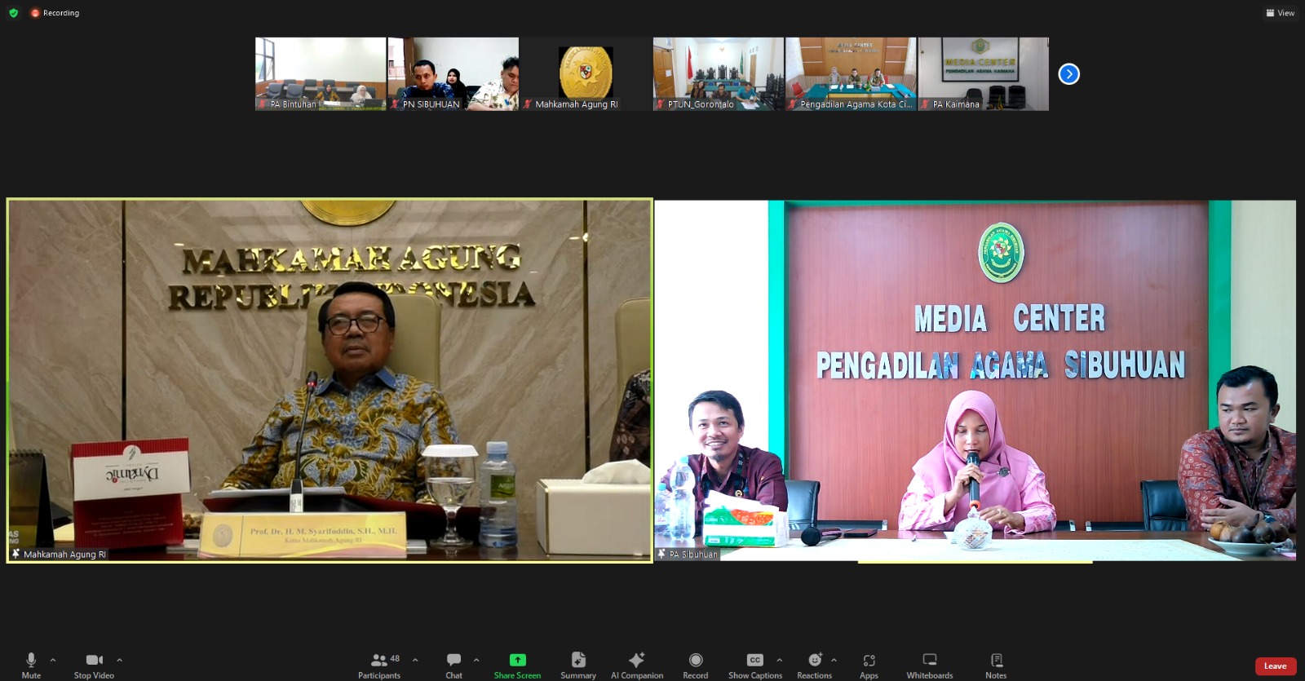Click muted mic icon on PA Bintuhan thumbnail
The image size is (1305, 681).
pos(263,104)
